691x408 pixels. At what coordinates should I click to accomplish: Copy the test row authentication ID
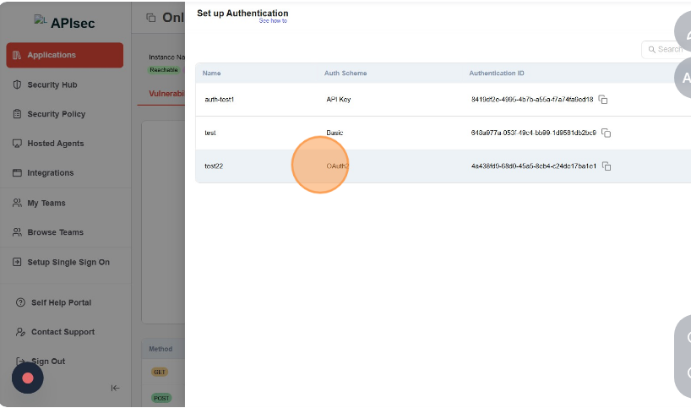(x=606, y=133)
